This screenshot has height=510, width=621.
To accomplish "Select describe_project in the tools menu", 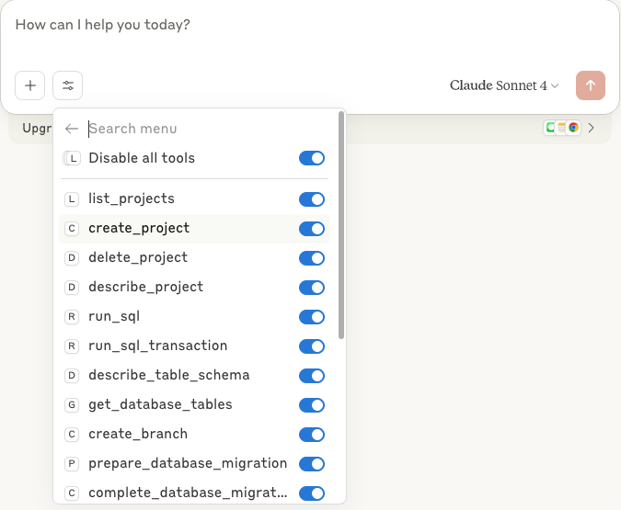I will pyautogui.click(x=145, y=288).
